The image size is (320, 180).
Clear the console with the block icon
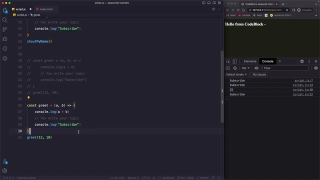(x=235, y=68)
